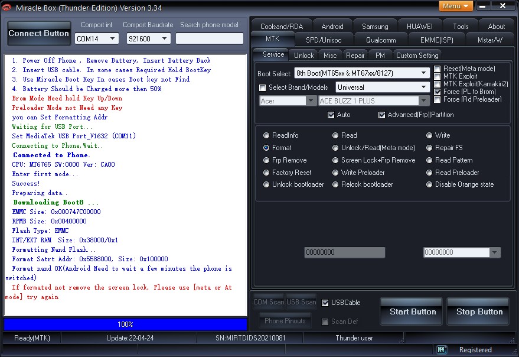Image resolution: width=519 pixels, height=357 pixels.
Task: Toggle the MTK Exploit checkbox
Action: point(438,76)
